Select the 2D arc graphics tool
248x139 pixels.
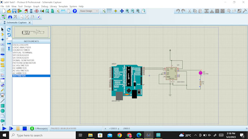(x=3, y=116)
